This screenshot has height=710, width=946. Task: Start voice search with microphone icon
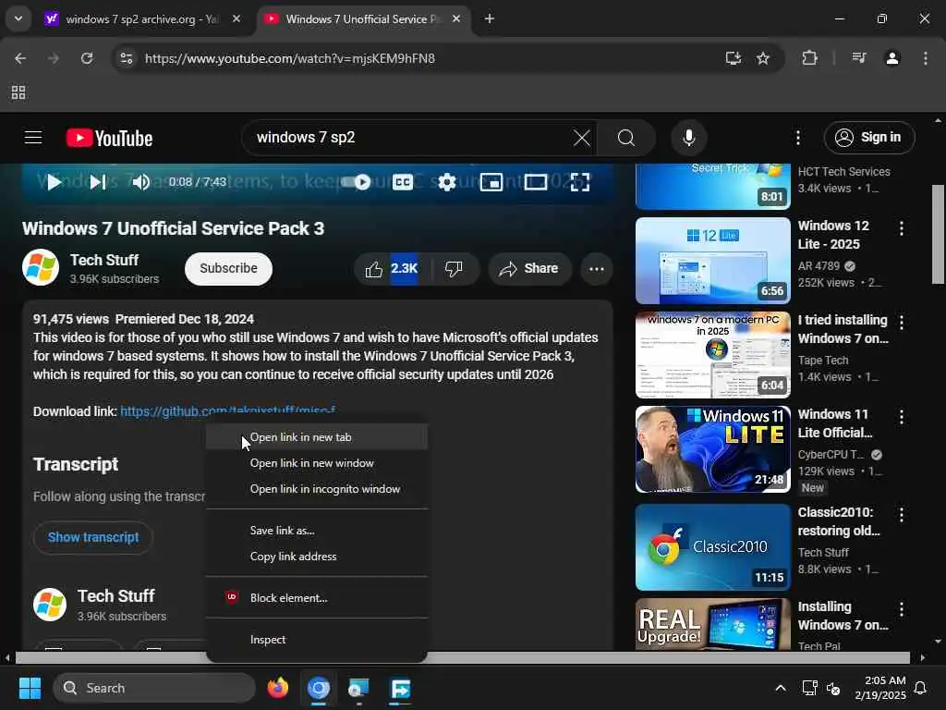688,138
